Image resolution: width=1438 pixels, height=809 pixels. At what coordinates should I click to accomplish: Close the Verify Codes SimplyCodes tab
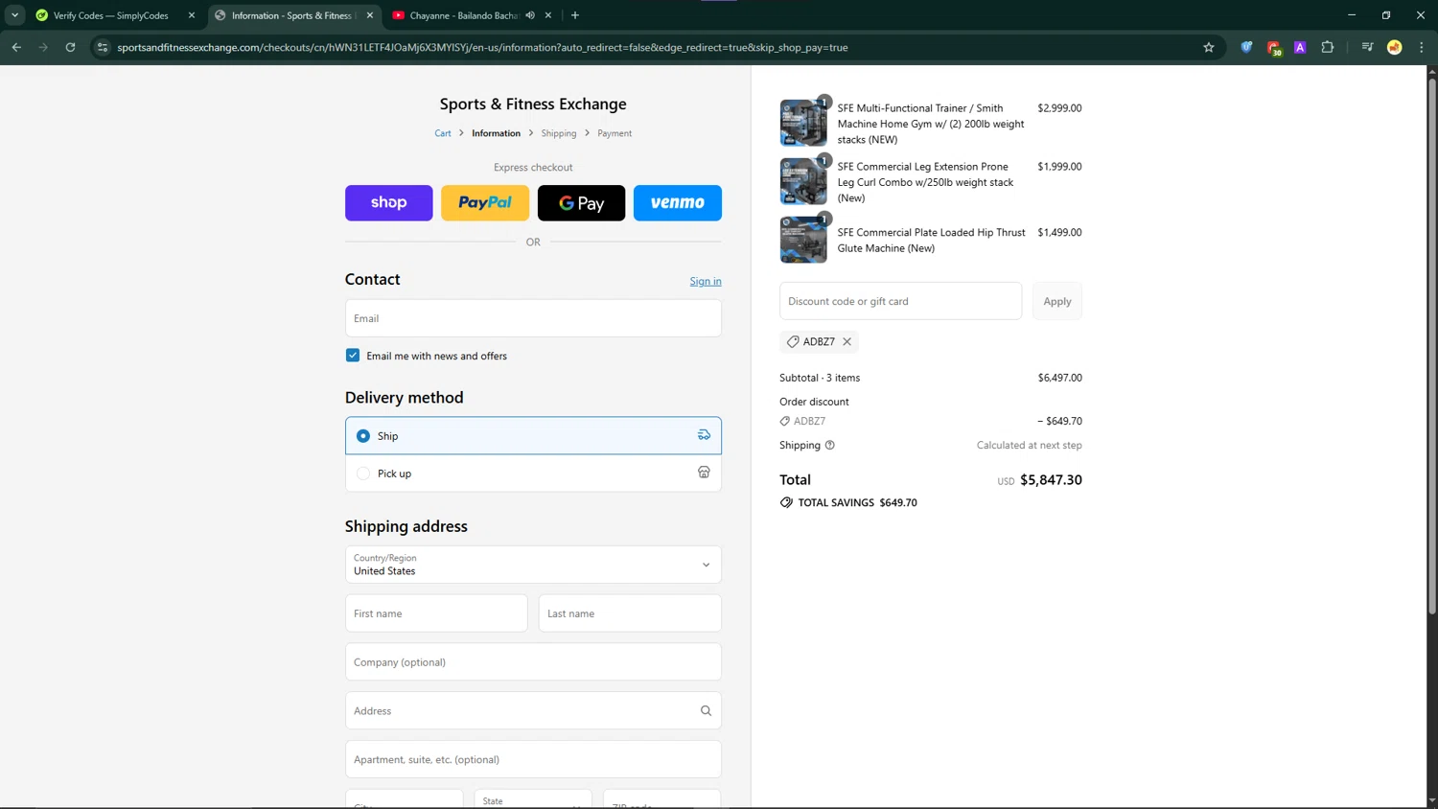192,15
